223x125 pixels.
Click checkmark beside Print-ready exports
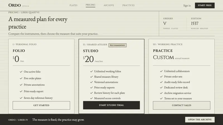(x=91, y=87)
